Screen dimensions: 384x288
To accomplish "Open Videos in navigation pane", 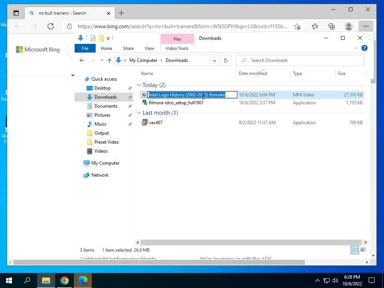I will point(101,151).
